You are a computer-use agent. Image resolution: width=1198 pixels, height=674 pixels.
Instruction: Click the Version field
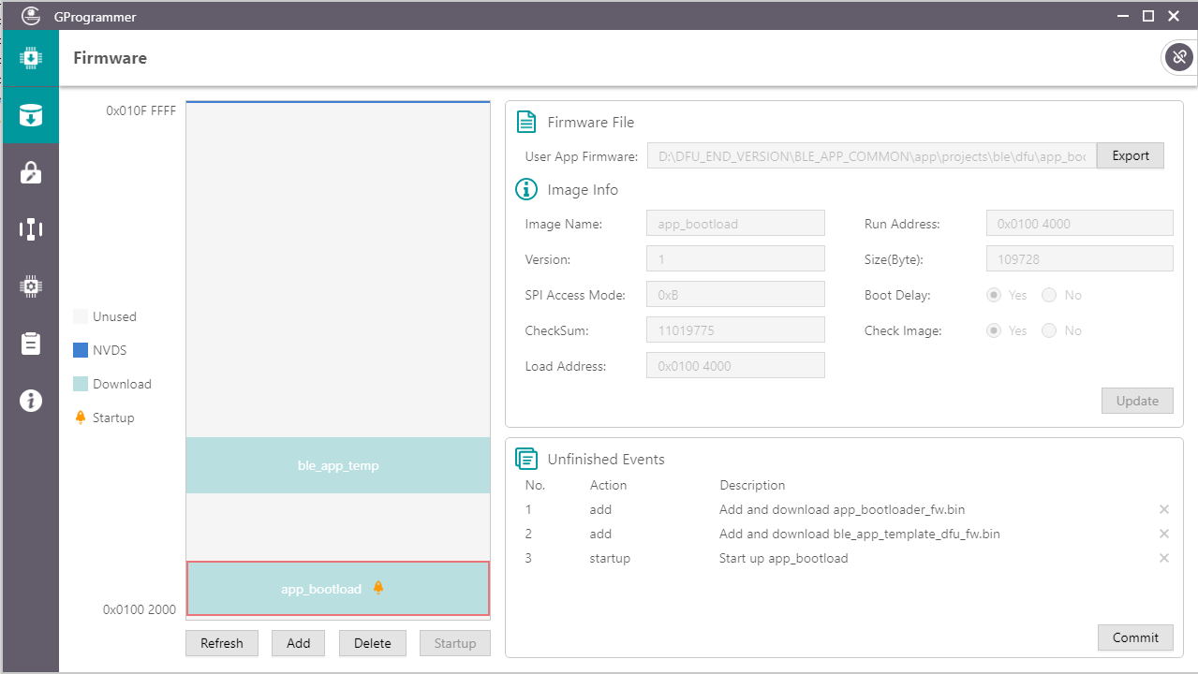[735, 259]
